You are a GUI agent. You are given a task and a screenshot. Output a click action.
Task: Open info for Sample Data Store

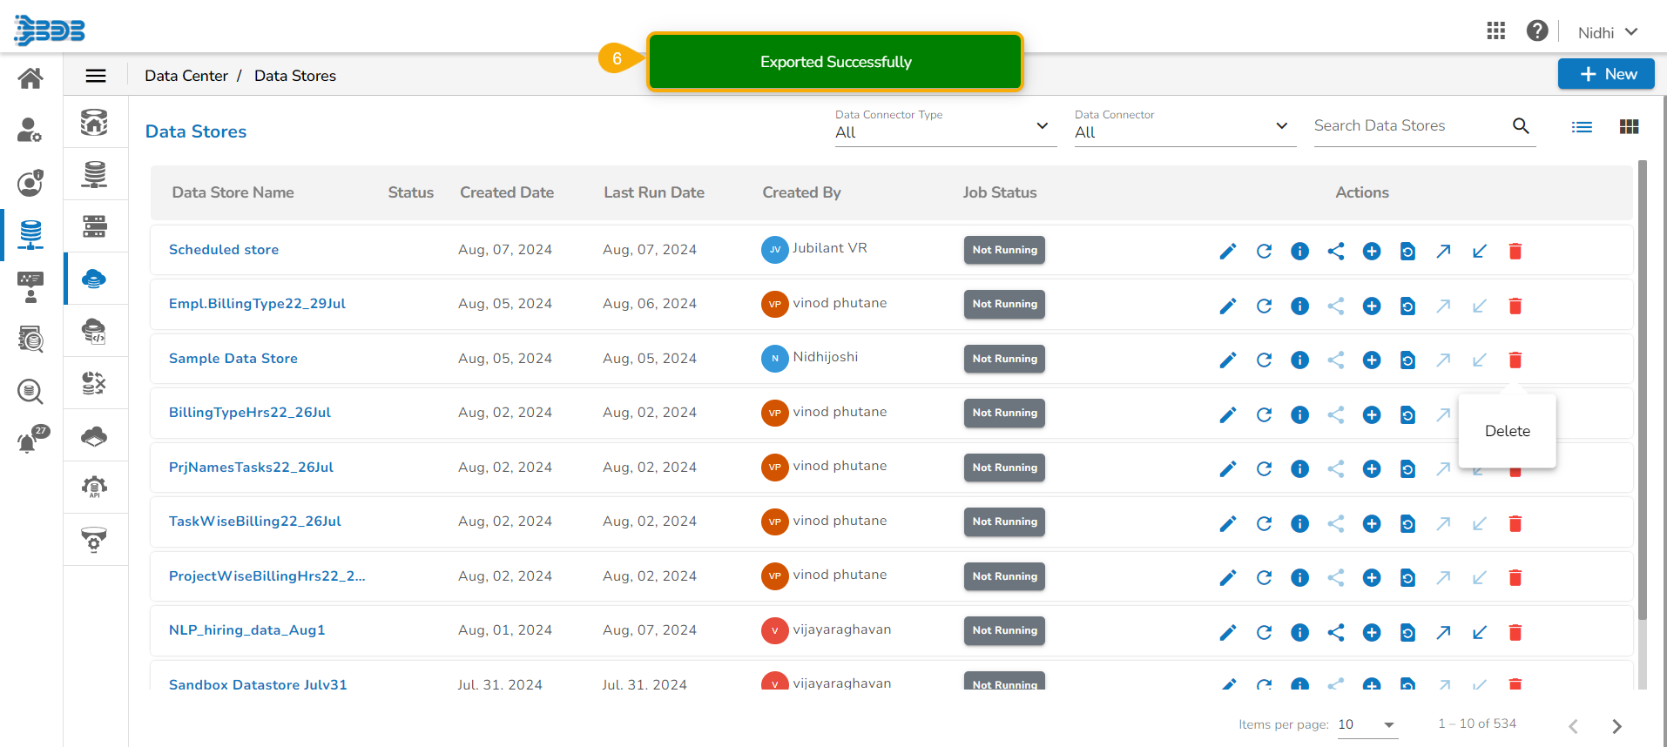tap(1299, 360)
